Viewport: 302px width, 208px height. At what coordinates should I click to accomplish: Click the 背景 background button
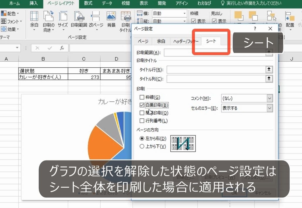[x=111, y=19]
